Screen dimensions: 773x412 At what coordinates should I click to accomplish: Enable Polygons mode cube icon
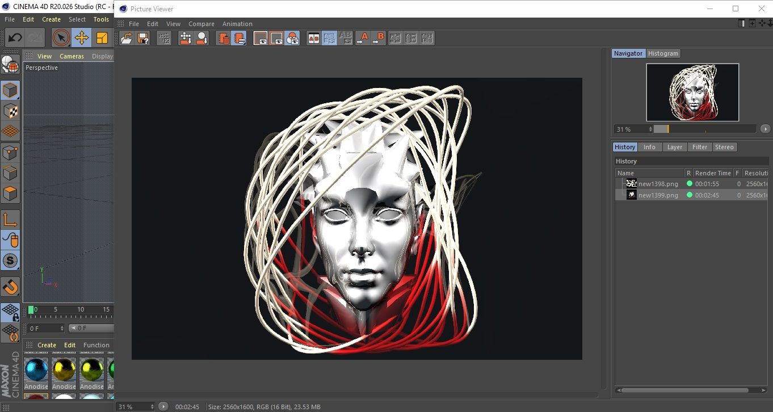tap(10, 194)
